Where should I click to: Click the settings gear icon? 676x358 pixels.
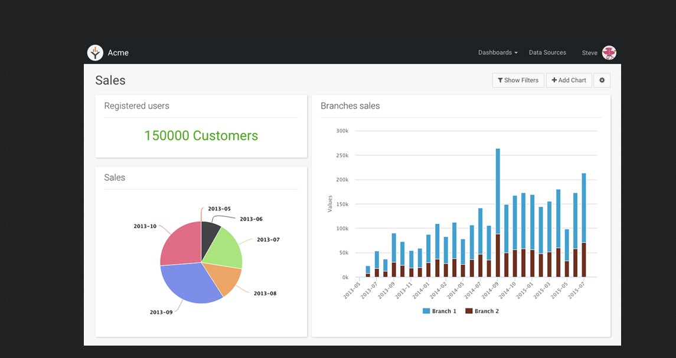click(x=602, y=80)
